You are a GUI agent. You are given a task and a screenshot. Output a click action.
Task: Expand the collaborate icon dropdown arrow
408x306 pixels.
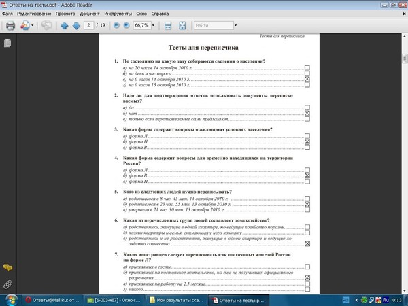(x=32, y=26)
